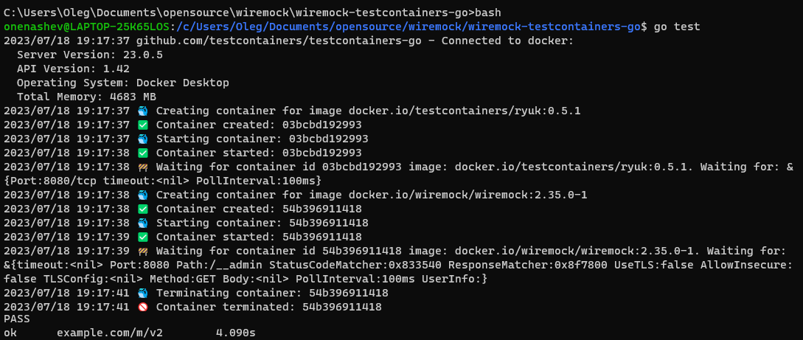
Task: Click green checkmark beside Container started: 54b396911418
Action: 143,237
